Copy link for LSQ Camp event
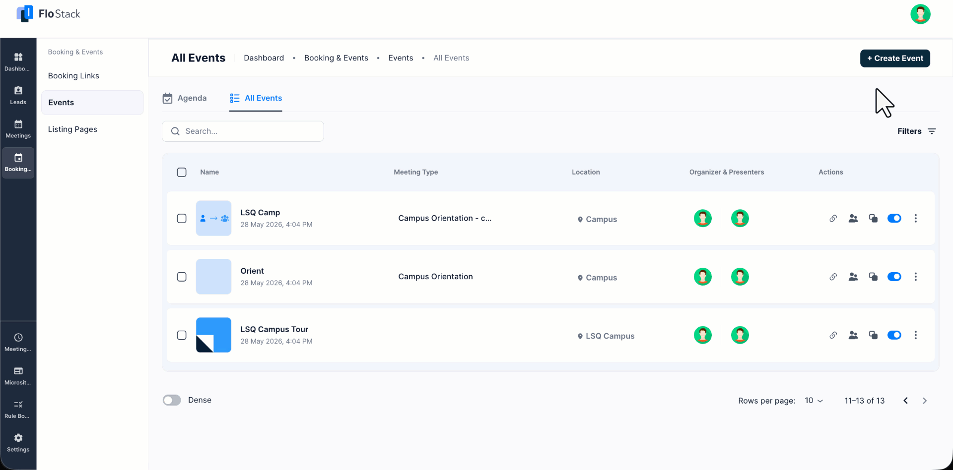This screenshot has width=953, height=470. tap(833, 218)
